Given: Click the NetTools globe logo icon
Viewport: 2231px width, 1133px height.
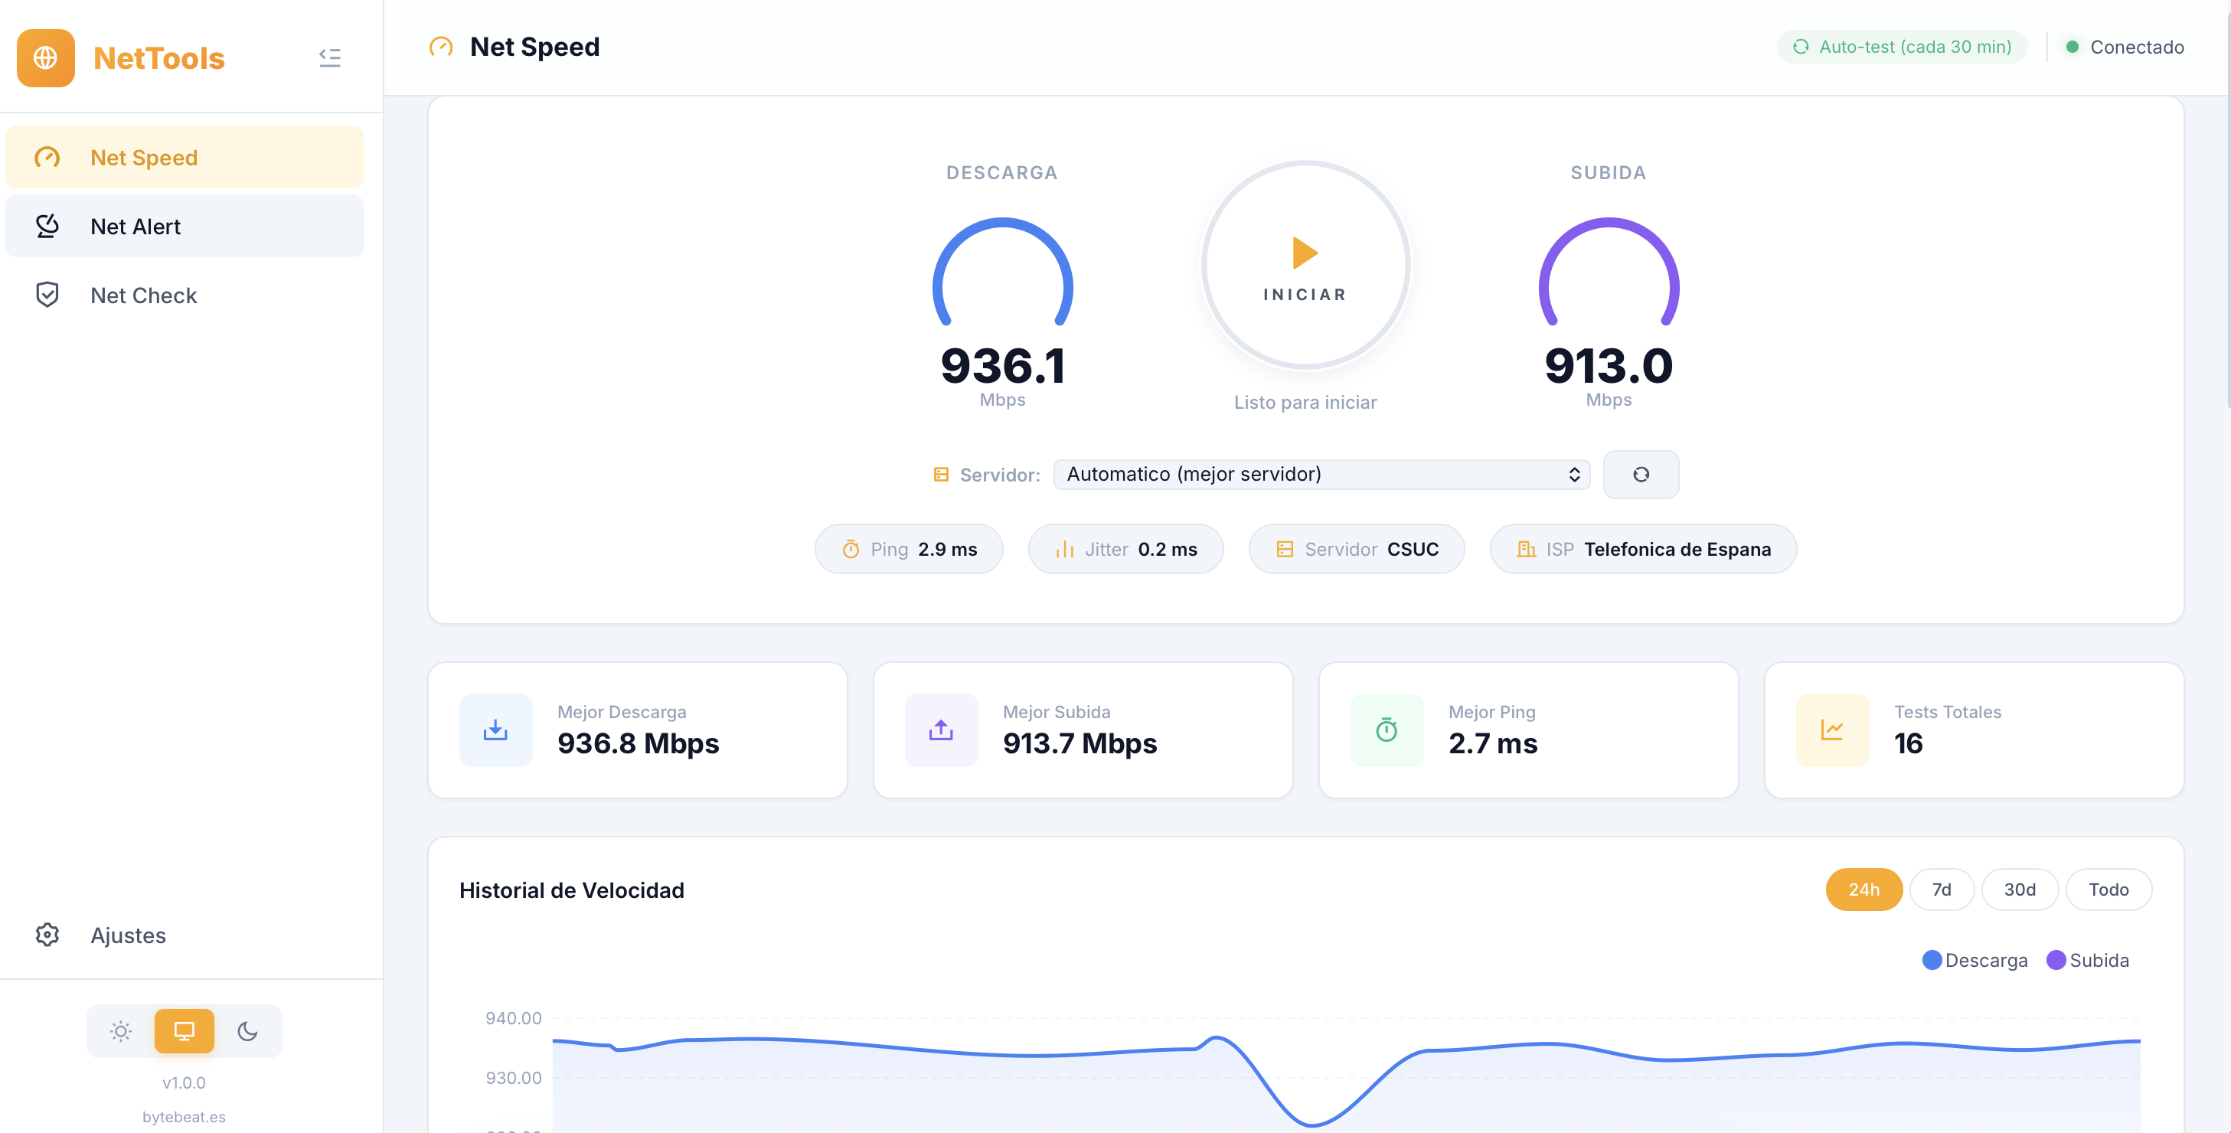Looking at the screenshot, I should point(46,58).
